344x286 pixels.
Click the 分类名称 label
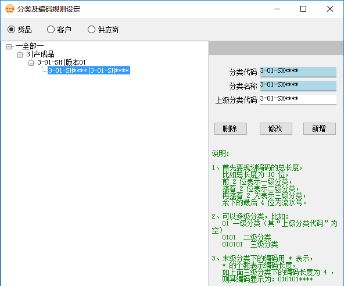click(x=243, y=86)
